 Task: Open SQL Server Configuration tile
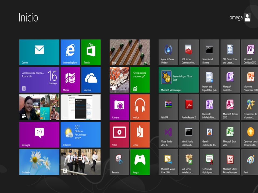(189, 52)
